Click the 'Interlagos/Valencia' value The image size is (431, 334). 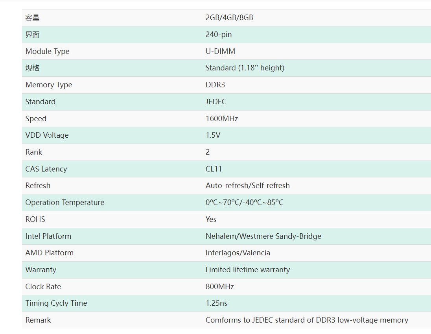(x=238, y=253)
